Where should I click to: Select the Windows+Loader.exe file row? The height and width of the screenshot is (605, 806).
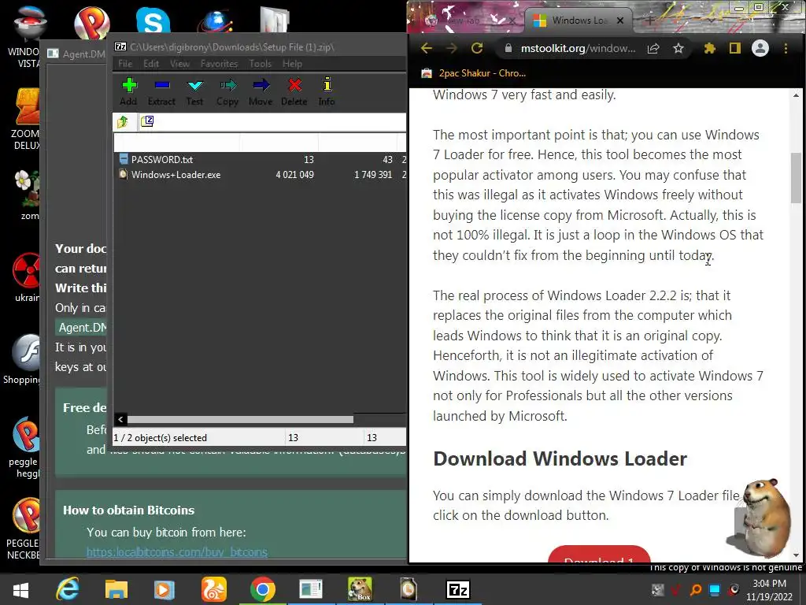(260, 174)
